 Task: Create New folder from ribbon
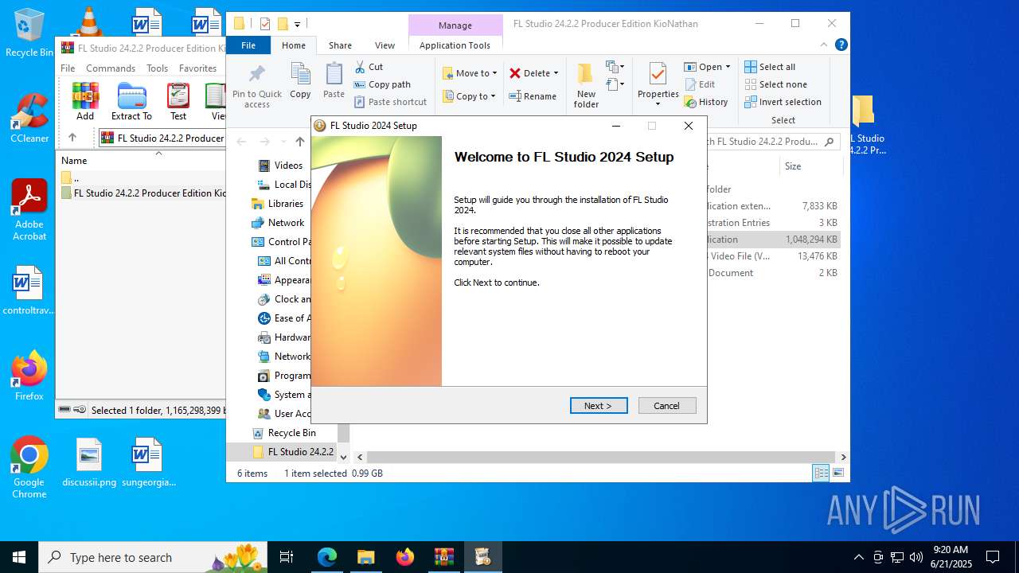tap(586, 85)
